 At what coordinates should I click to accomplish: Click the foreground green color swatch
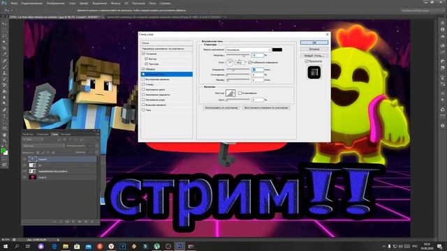click(3, 151)
